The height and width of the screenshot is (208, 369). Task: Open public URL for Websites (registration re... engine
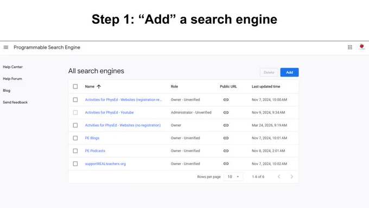click(x=226, y=99)
